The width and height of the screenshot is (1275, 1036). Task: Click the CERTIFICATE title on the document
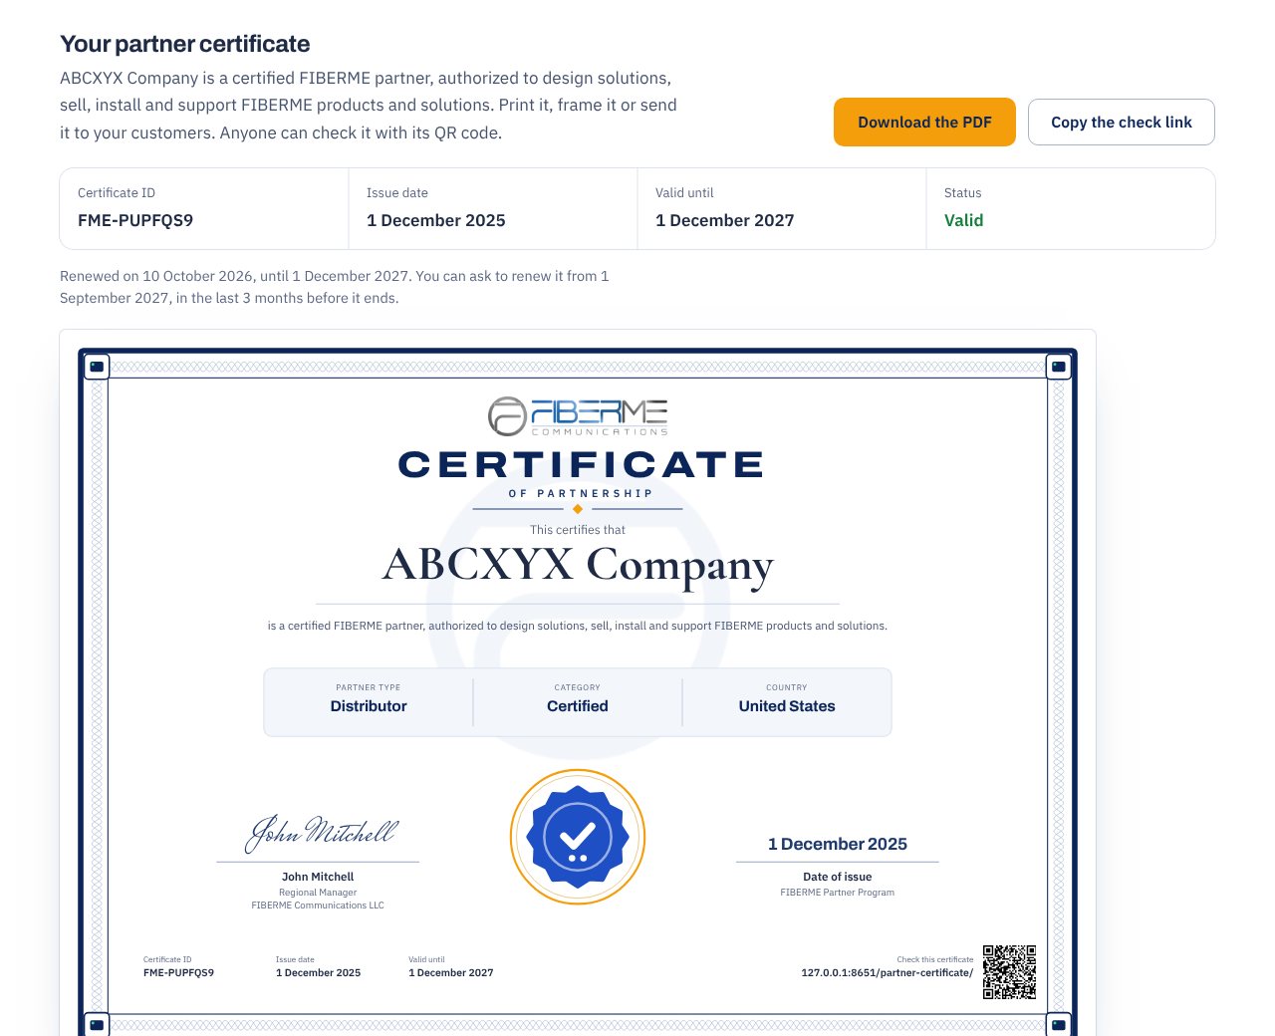581,464
